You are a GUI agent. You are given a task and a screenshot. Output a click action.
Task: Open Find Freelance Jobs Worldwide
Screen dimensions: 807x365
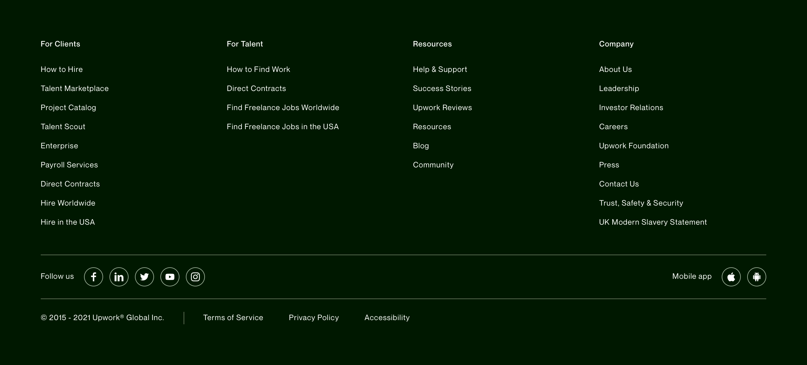click(283, 108)
